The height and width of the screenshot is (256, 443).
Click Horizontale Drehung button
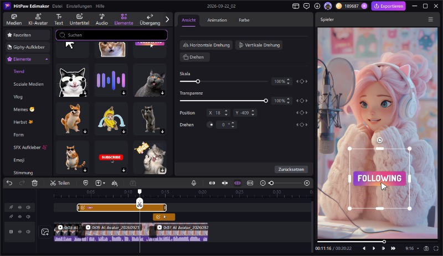pos(206,45)
